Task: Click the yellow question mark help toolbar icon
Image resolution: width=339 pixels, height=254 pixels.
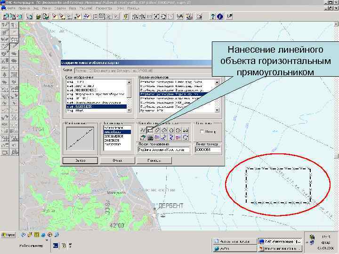Action: click(213, 16)
